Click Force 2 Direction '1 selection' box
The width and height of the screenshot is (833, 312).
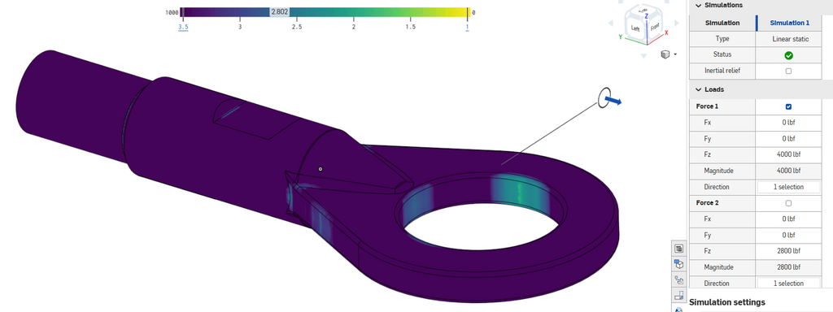click(788, 284)
